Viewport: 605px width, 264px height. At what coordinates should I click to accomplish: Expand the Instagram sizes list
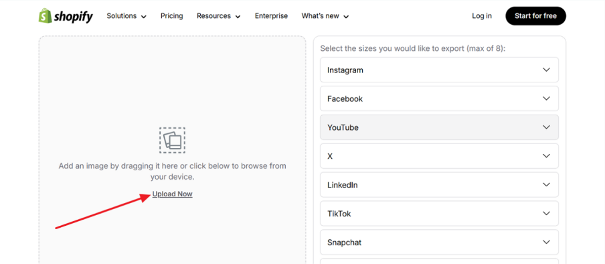[439, 70]
